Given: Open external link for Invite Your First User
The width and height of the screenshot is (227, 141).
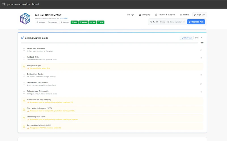Looking at the screenshot, I should tap(201, 50).
